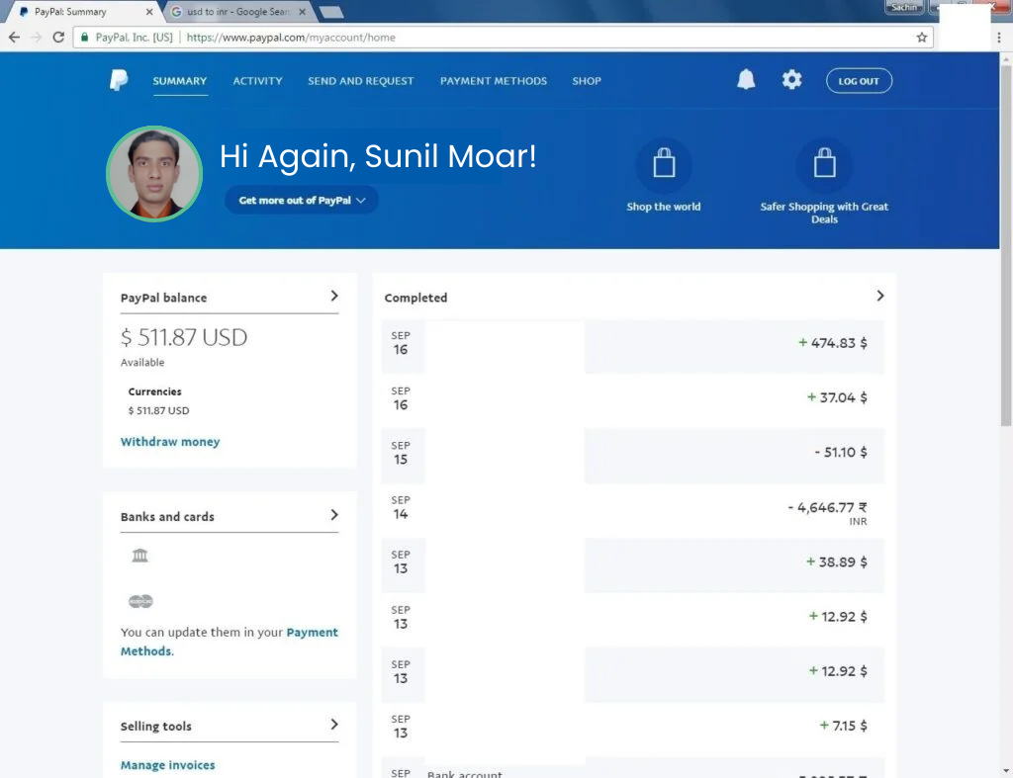Click the bank building icon

(139, 556)
